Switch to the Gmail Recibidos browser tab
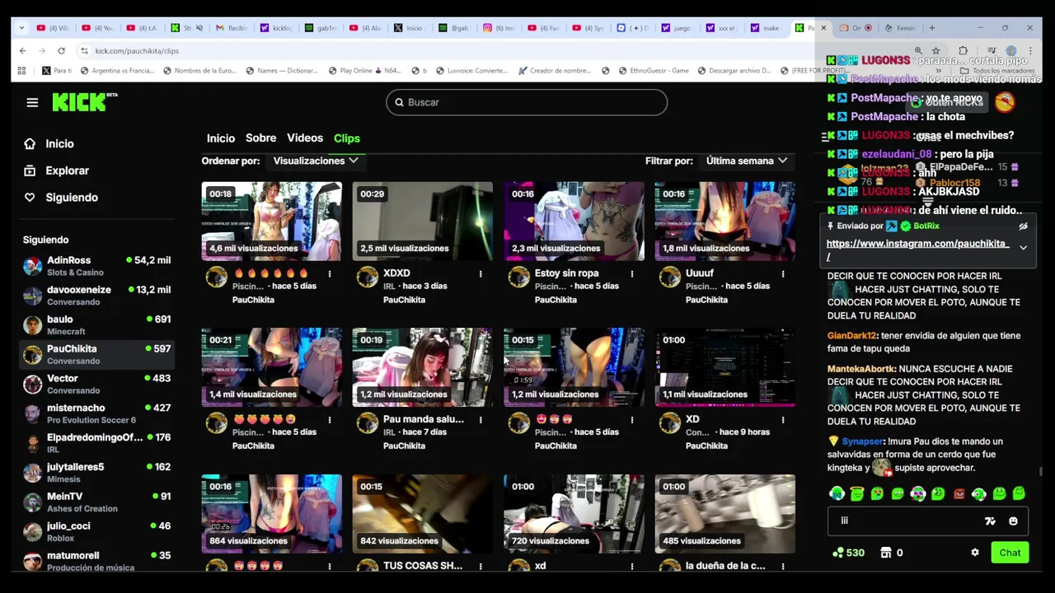 coord(231,28)
